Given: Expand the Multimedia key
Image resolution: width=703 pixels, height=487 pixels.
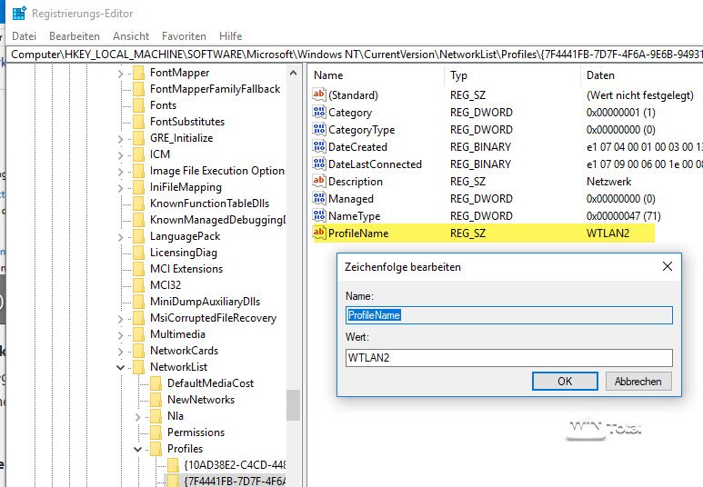Looking at the screenshot, I should click(x=120, y=335).
